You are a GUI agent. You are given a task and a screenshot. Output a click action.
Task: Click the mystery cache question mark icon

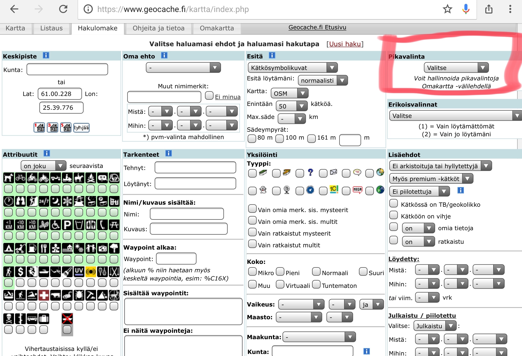tap(310, 173)
